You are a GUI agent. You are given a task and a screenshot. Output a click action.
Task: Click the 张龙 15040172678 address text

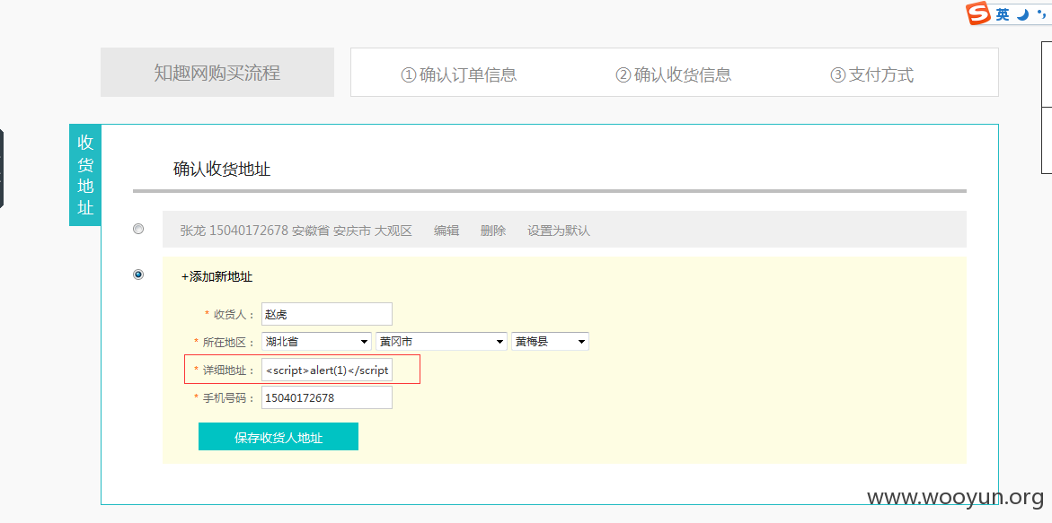(296, 231)
